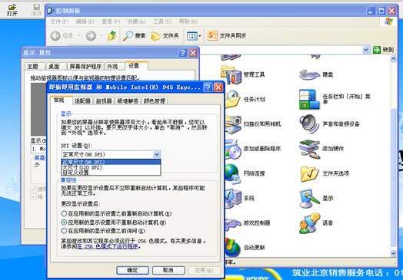Expand the address bar dropdown arrow
Screen dimensions: 403x280
[366, 50]
